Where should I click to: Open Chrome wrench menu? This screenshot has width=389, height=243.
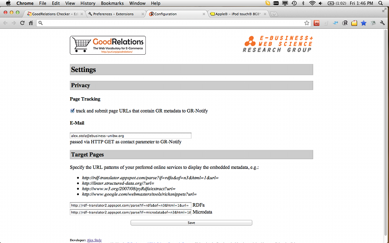pyautogui.click(x=382, y=23)
